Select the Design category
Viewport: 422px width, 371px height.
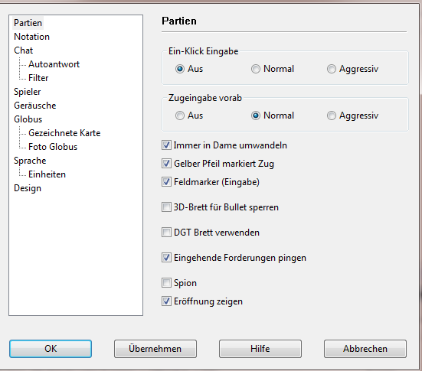click(28, 188)
